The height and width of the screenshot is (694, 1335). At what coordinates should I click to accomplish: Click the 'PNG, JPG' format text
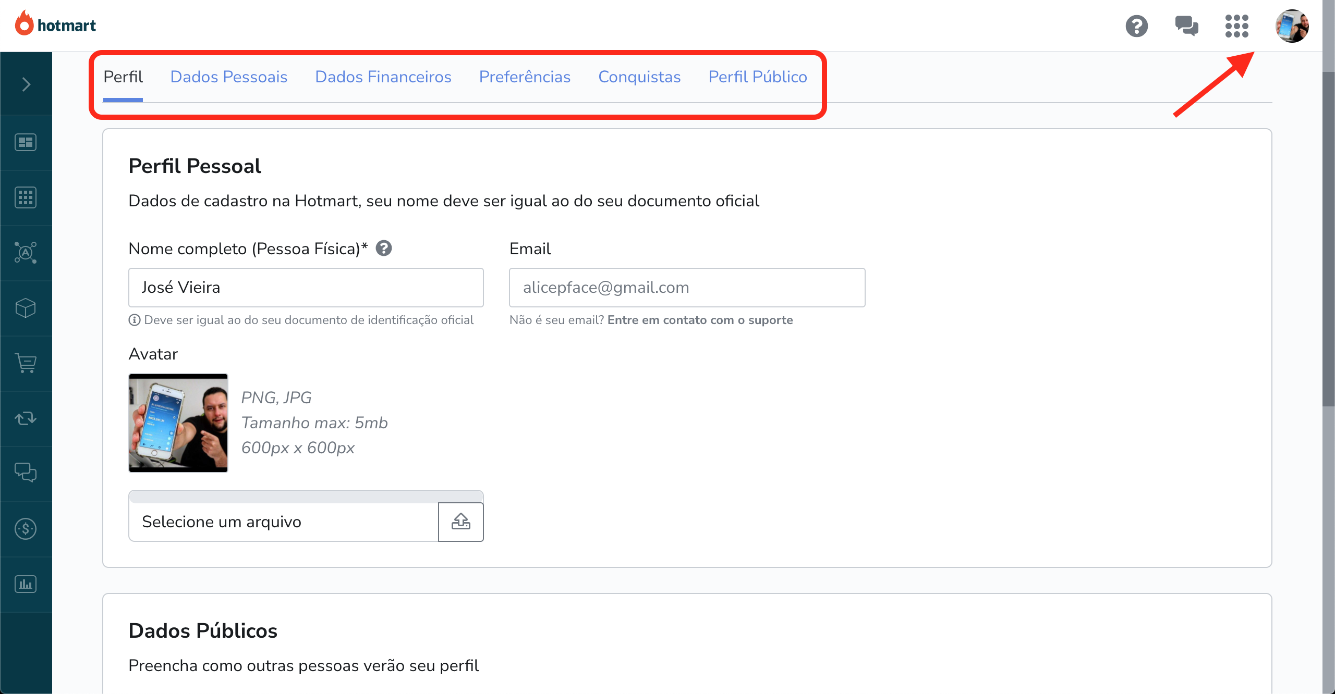point(276,398)
